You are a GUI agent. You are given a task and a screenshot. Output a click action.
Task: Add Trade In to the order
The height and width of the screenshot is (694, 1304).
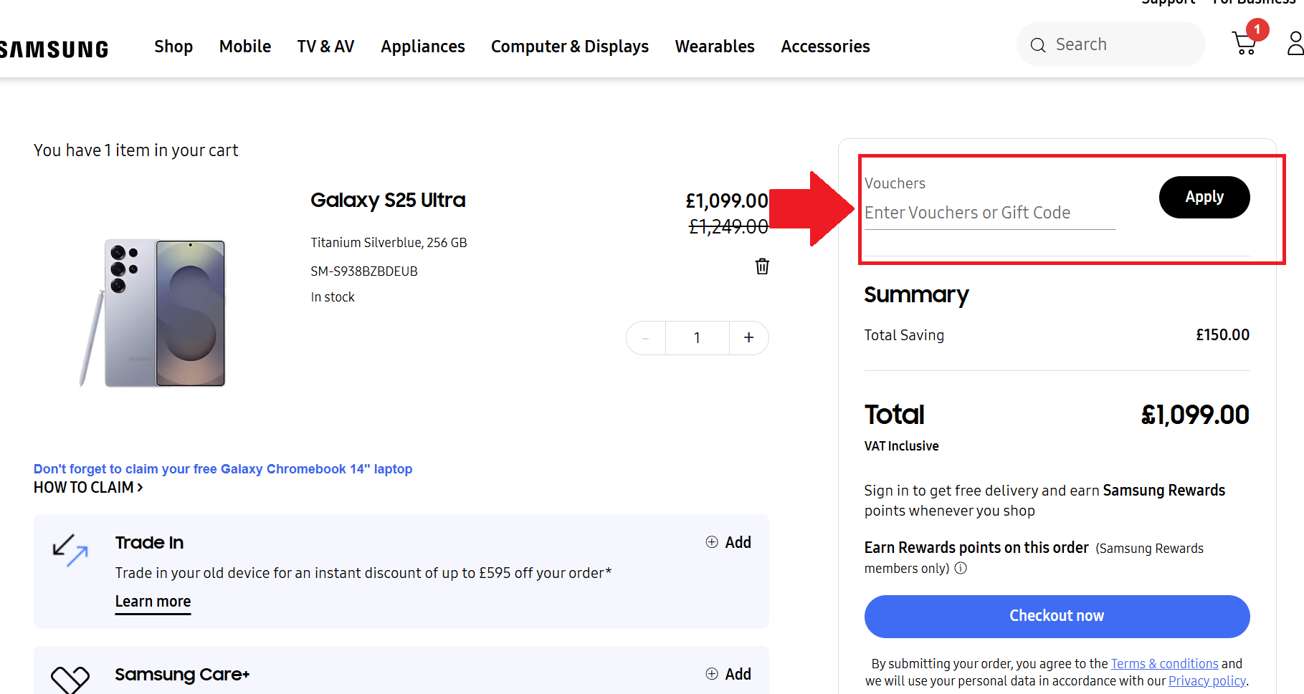click(x=728, y=542)
